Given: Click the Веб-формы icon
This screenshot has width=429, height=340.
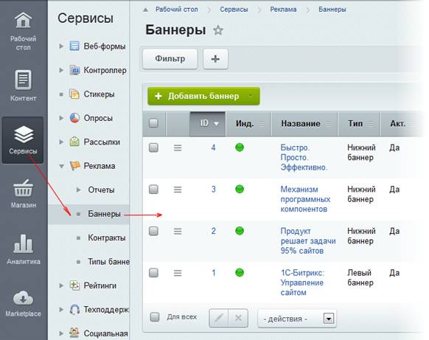Looking at the screenshot, I should click(74, 46).
